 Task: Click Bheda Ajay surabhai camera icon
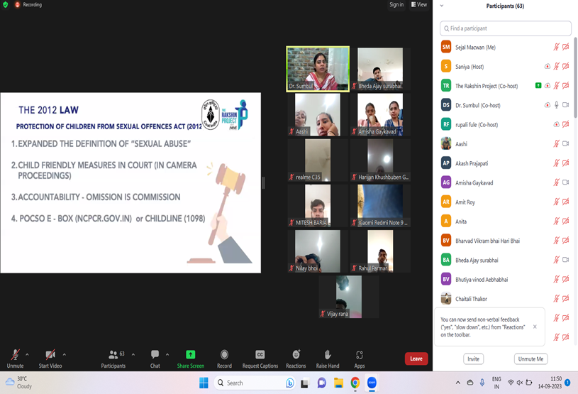tap(566, 260)
